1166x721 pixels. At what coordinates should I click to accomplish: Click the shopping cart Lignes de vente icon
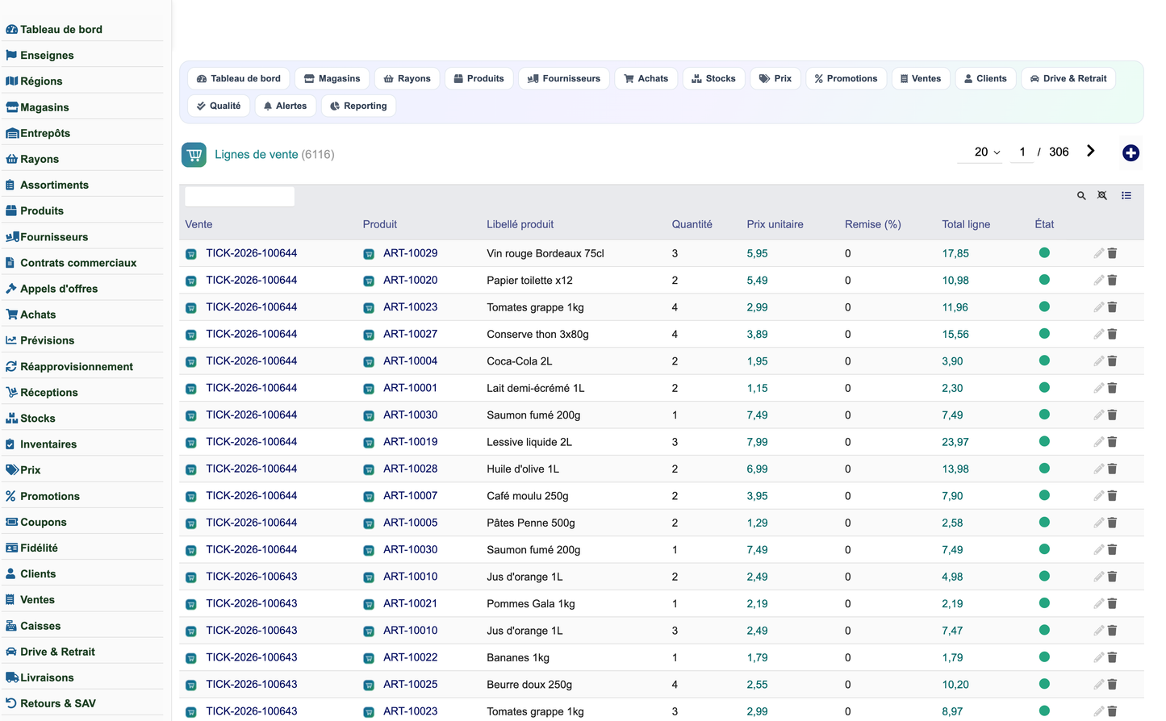tap(194, 155)
